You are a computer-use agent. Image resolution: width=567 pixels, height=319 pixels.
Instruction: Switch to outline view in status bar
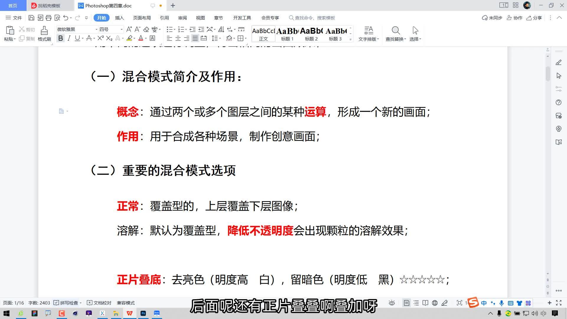pyautogui.click(x=416, y=303)
